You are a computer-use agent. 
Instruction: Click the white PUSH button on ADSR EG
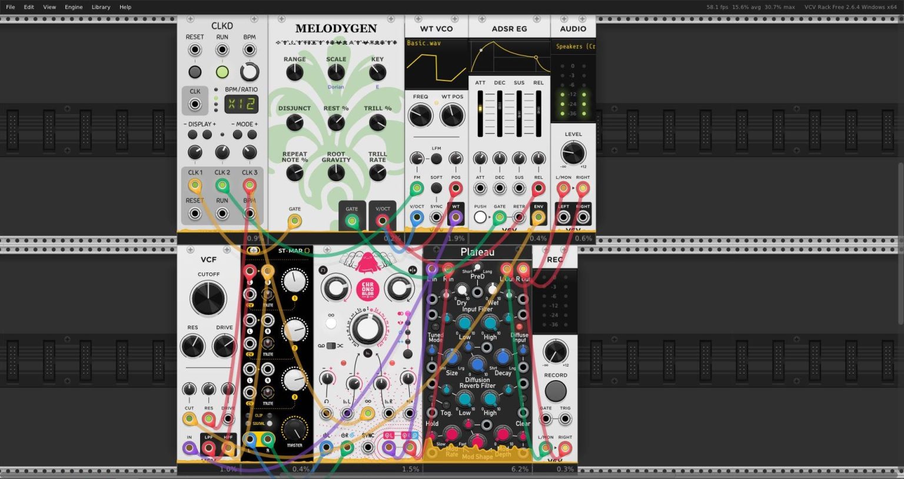pyautogui.click(x=480, y=218)
